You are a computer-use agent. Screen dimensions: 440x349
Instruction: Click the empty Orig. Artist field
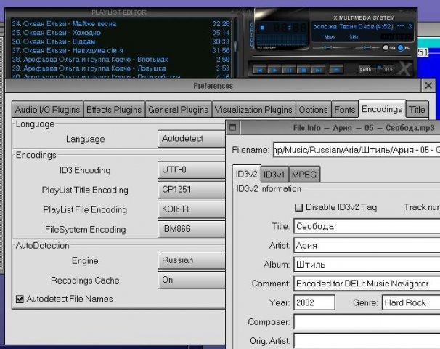[367, 340]
